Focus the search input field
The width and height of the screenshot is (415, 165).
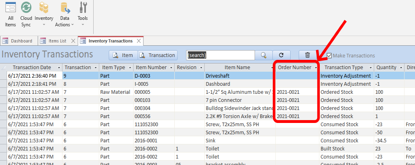pos(220,55)
